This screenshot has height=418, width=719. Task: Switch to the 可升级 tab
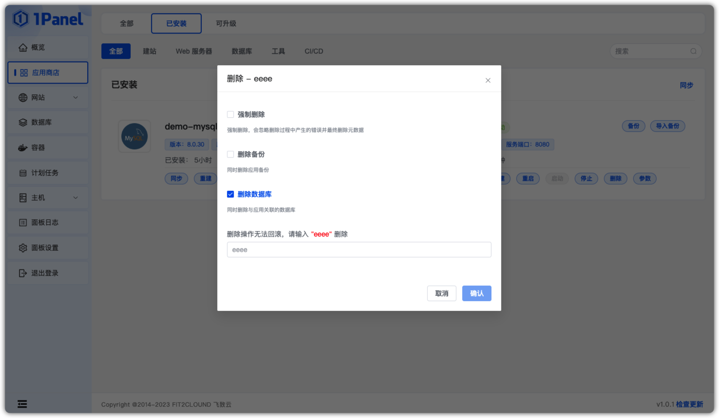click(226, 23)
